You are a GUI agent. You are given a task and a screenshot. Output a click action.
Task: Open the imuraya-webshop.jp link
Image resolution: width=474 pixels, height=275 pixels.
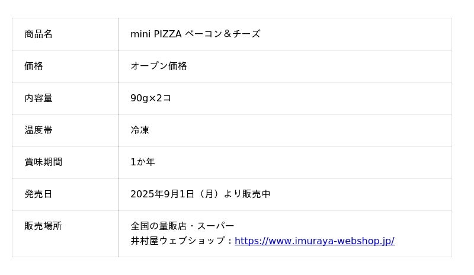(x=315, y=241)
